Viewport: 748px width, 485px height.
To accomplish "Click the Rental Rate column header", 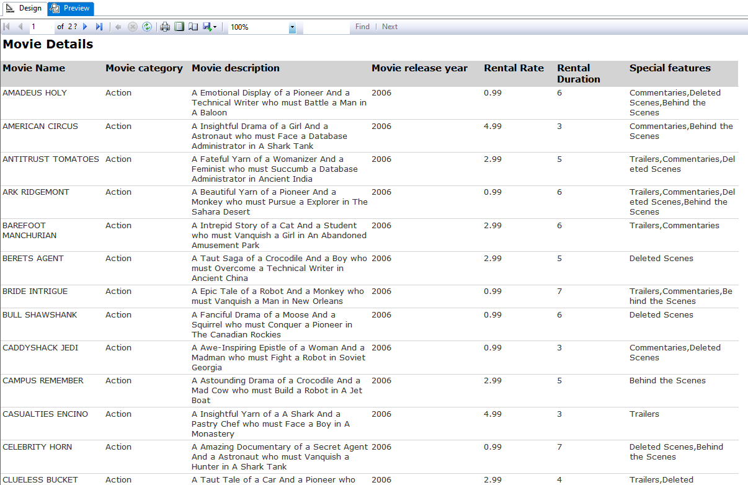I will (x=514, y=68).
